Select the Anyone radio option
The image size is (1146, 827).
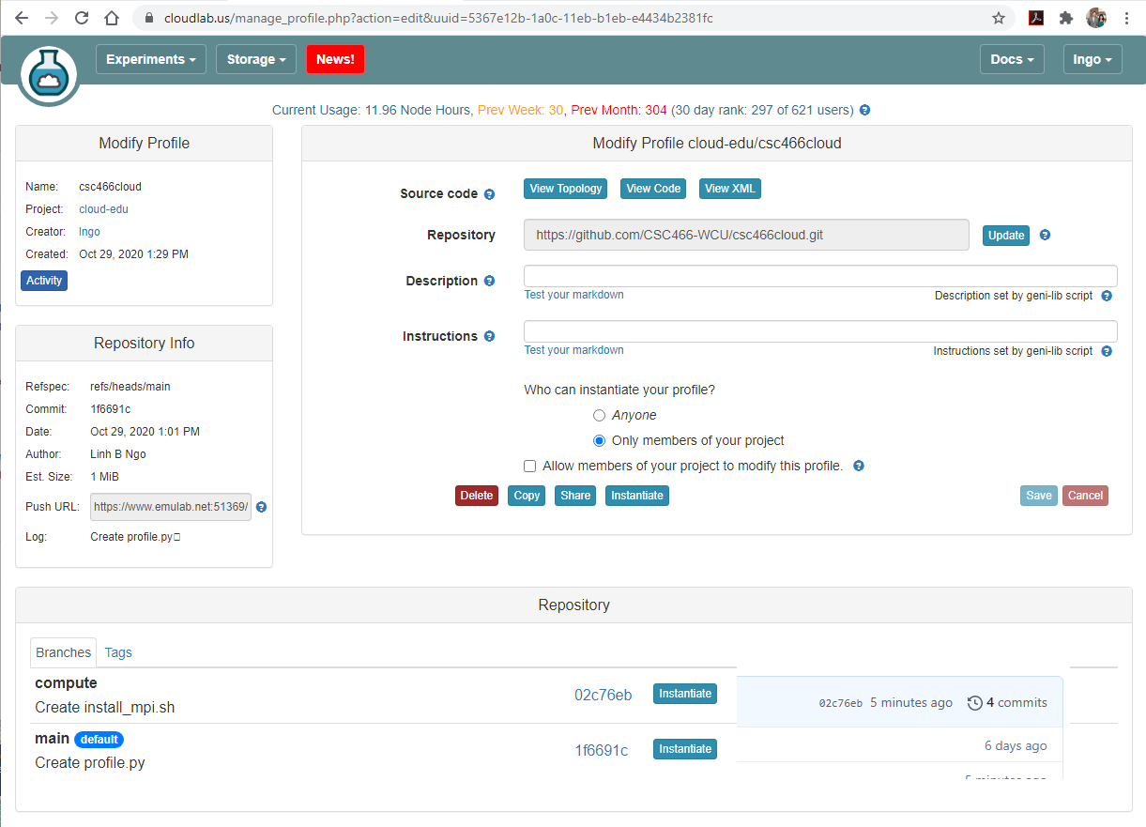pos(600,415)
